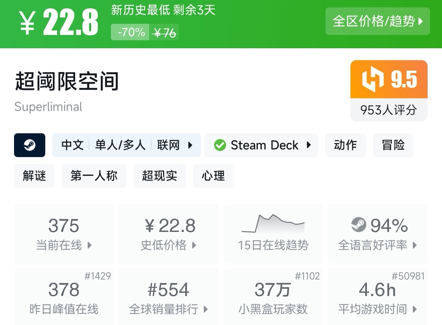
Task: Click the #50981 rank label
Action: [408, 276]
